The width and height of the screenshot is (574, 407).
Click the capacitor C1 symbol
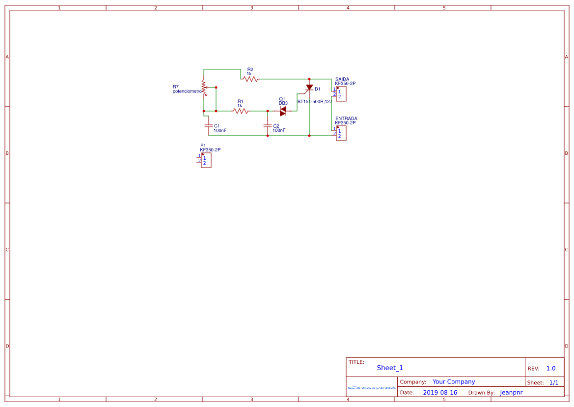208,126
